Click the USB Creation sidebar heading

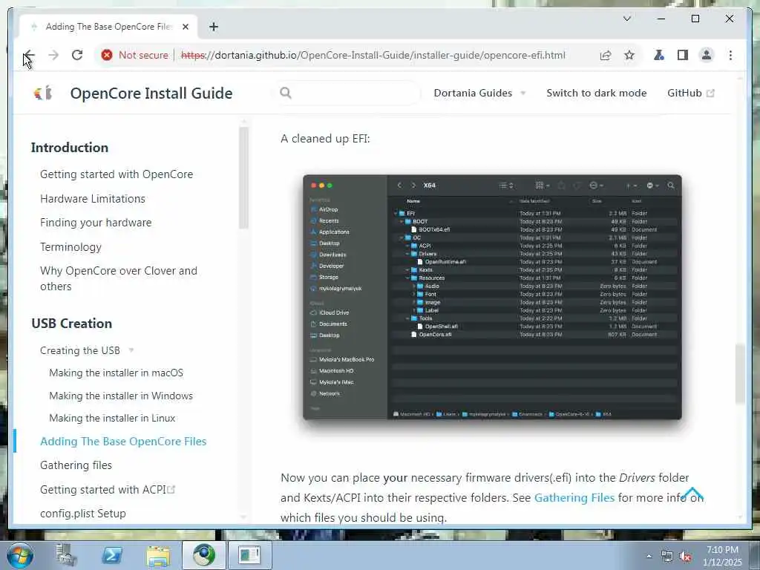(x=72, y=324)
